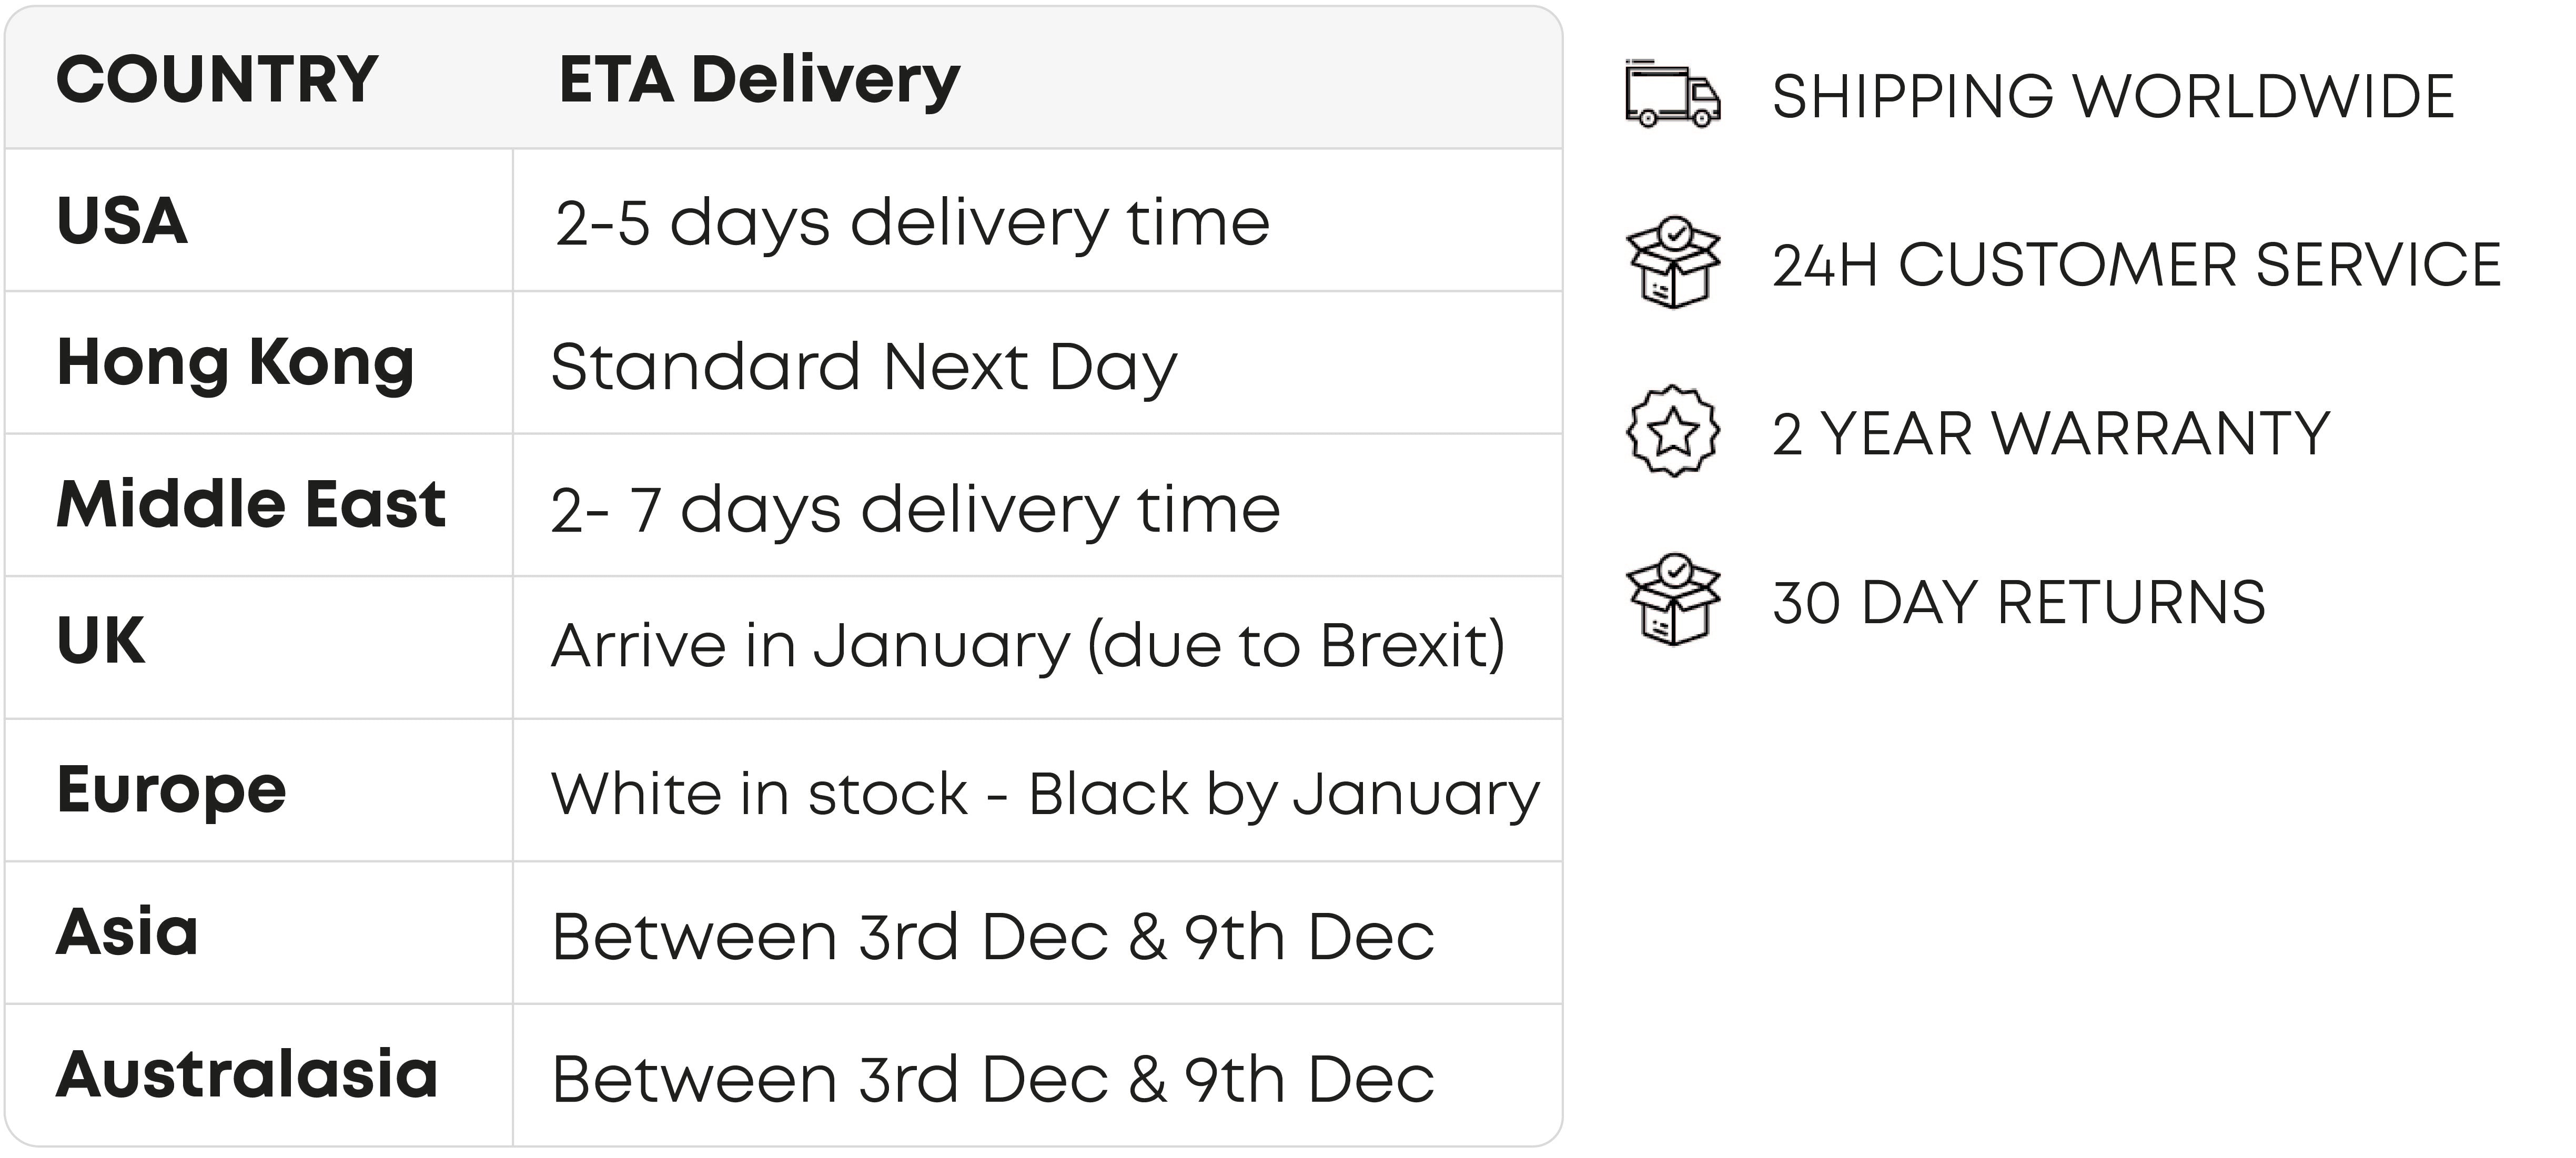Select the USA country cell
The height and width of the screenshot is (1158, 2576).
point(122,221)
